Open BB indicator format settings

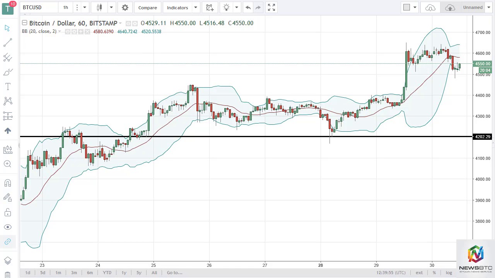pyautogui.click(x=74, y=32)
